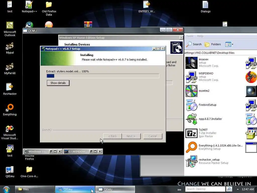This screenshot has height=193, width=257.
Task: Click the Notepad++ installation progress bar
Action: point(103,76)
